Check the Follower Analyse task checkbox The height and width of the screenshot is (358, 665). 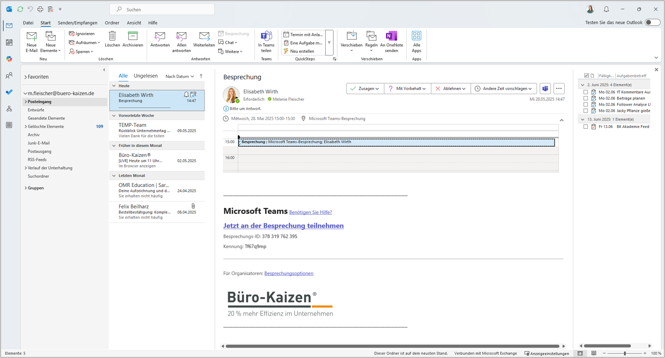[586, 105]
